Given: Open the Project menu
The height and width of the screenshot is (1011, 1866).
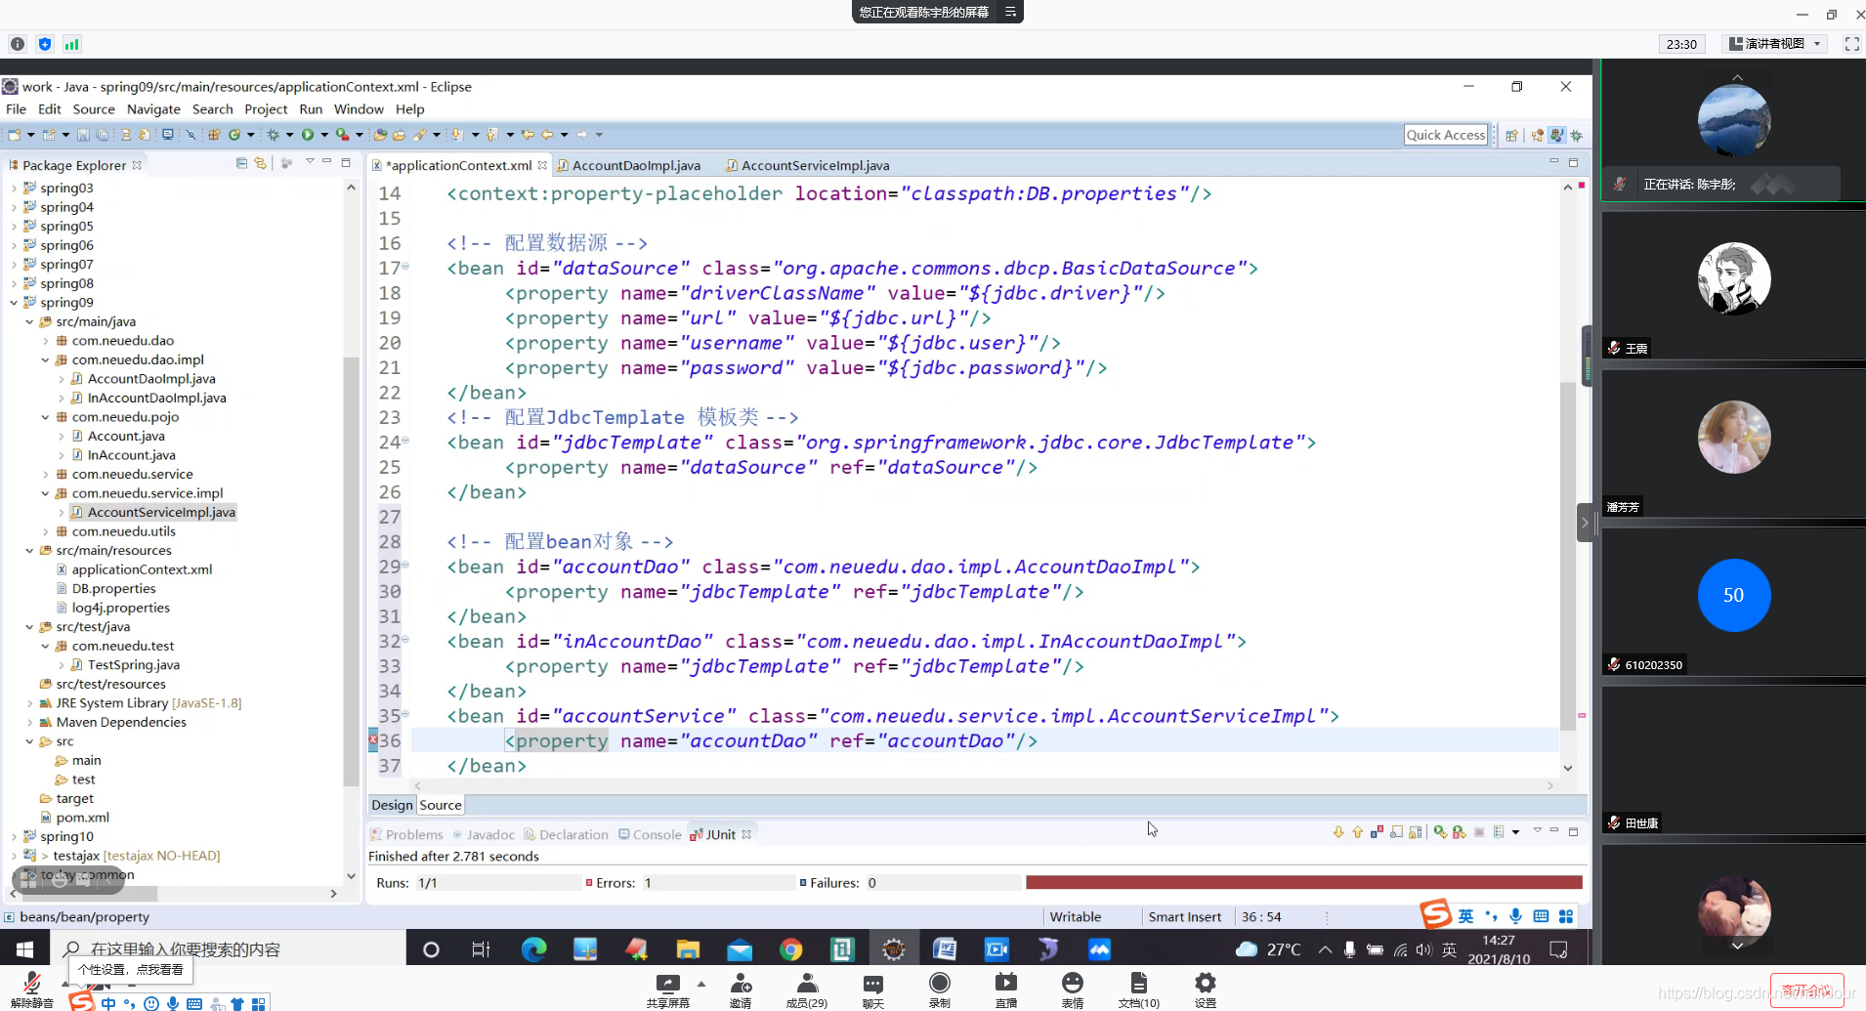Looking at the screenshot, I should point(266,109).
